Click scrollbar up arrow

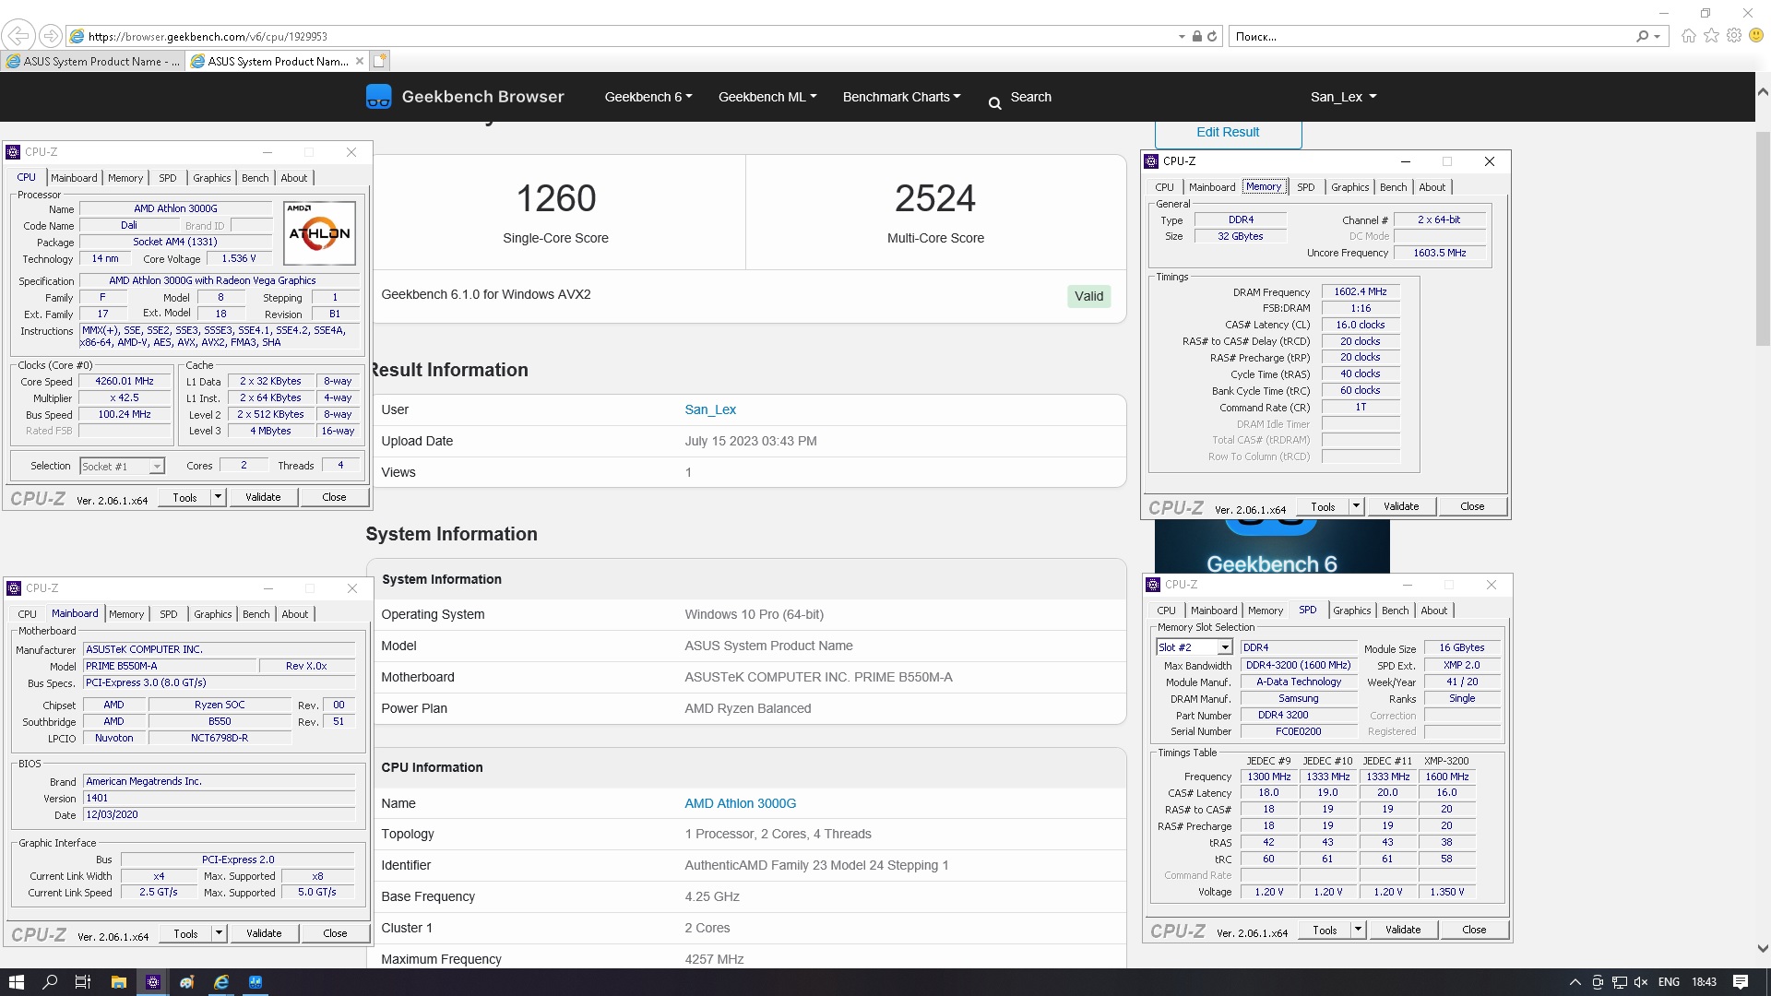point(1763,91)
